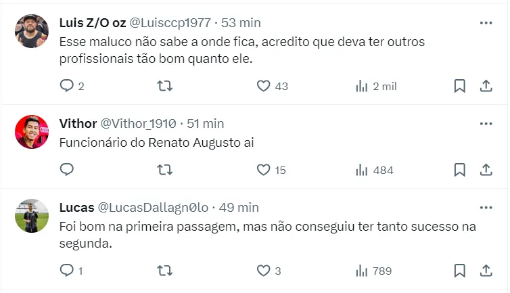Repost the tweet by Luis Z/O oz

pyautogui.click(x=164, y=86)
